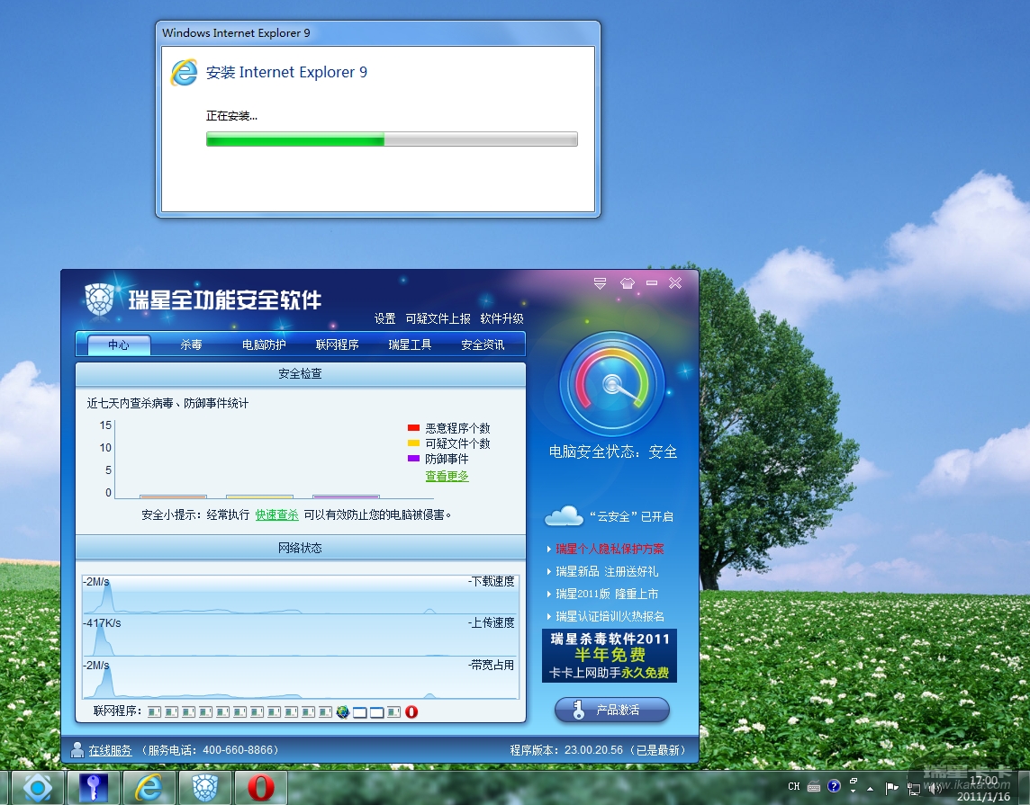Image resolution: width=1030 pixels, height=805 pixels.
Task: Click the 在线服务 online service link
Action: point(111,750)
